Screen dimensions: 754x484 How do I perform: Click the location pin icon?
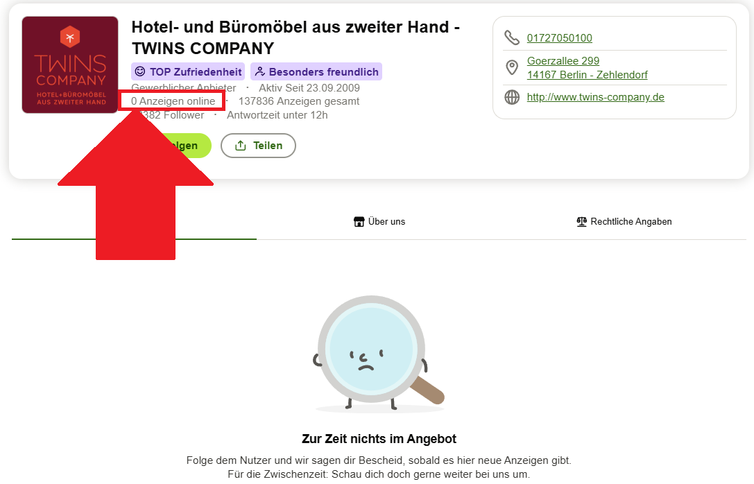tap(512, 68)
